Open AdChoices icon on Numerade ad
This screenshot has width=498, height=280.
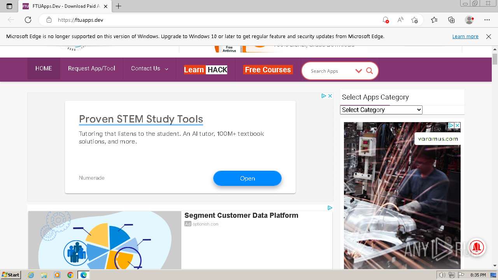point(324,96)
